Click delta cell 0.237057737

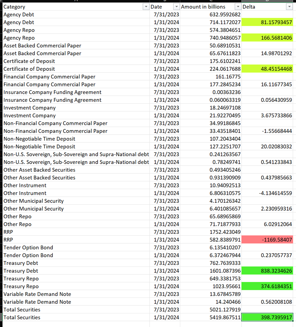(267, 255)
